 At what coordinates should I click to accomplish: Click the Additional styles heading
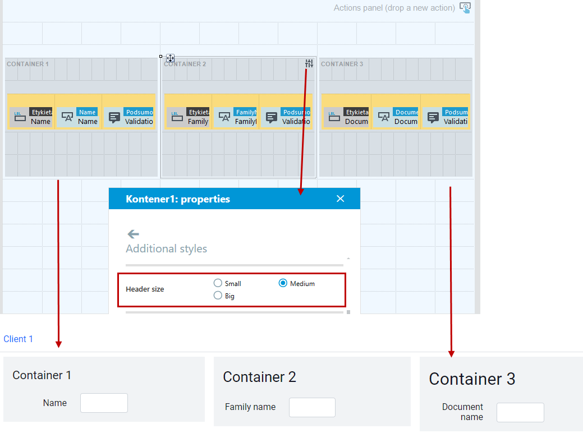coord(166,248)
